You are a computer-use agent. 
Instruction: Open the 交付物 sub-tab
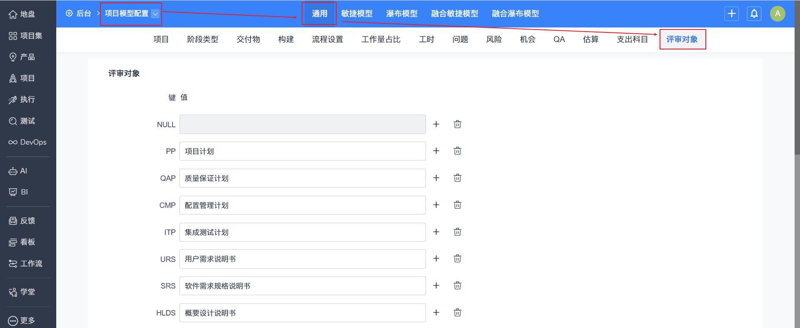tap(248, 39)
